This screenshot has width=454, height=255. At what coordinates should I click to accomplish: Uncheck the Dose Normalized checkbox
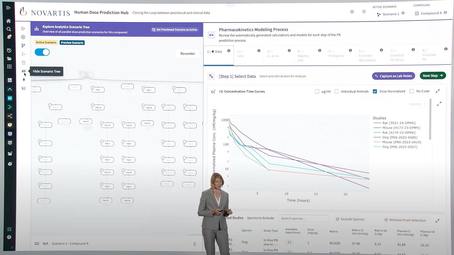pyautogui.click(x=375, y=91)
